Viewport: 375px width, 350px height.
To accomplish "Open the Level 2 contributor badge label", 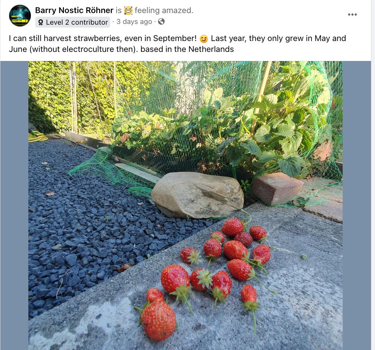I will [x=73, y=22].
